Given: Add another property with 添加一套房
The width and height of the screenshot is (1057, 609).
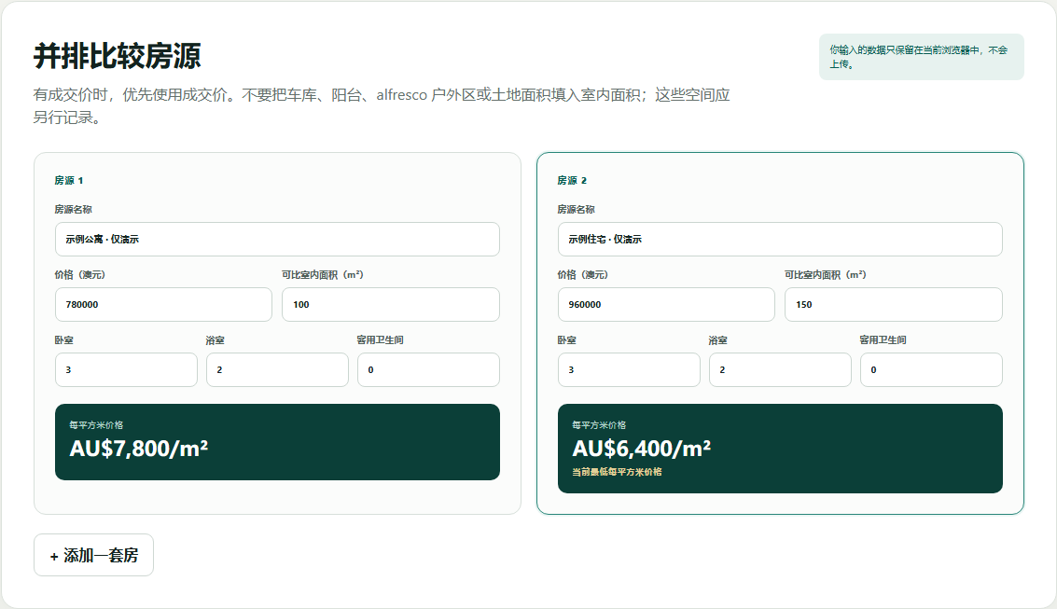Looking at the screenshot, I should coord(93,555).
